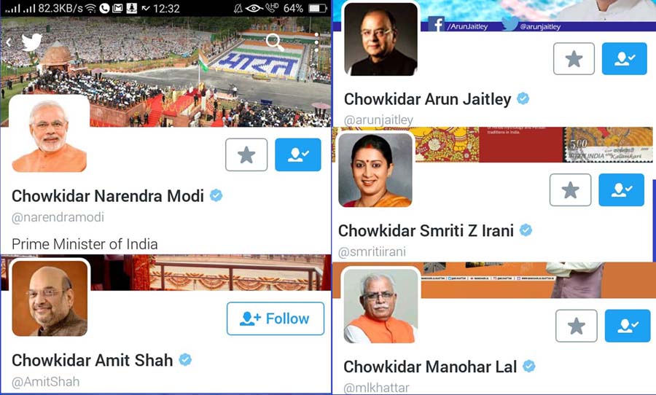Image resolution: width=656 pixels, height=395 pixels.
Task: Star notifications for Smriti Z Irani
Action: tap(570, 190)
